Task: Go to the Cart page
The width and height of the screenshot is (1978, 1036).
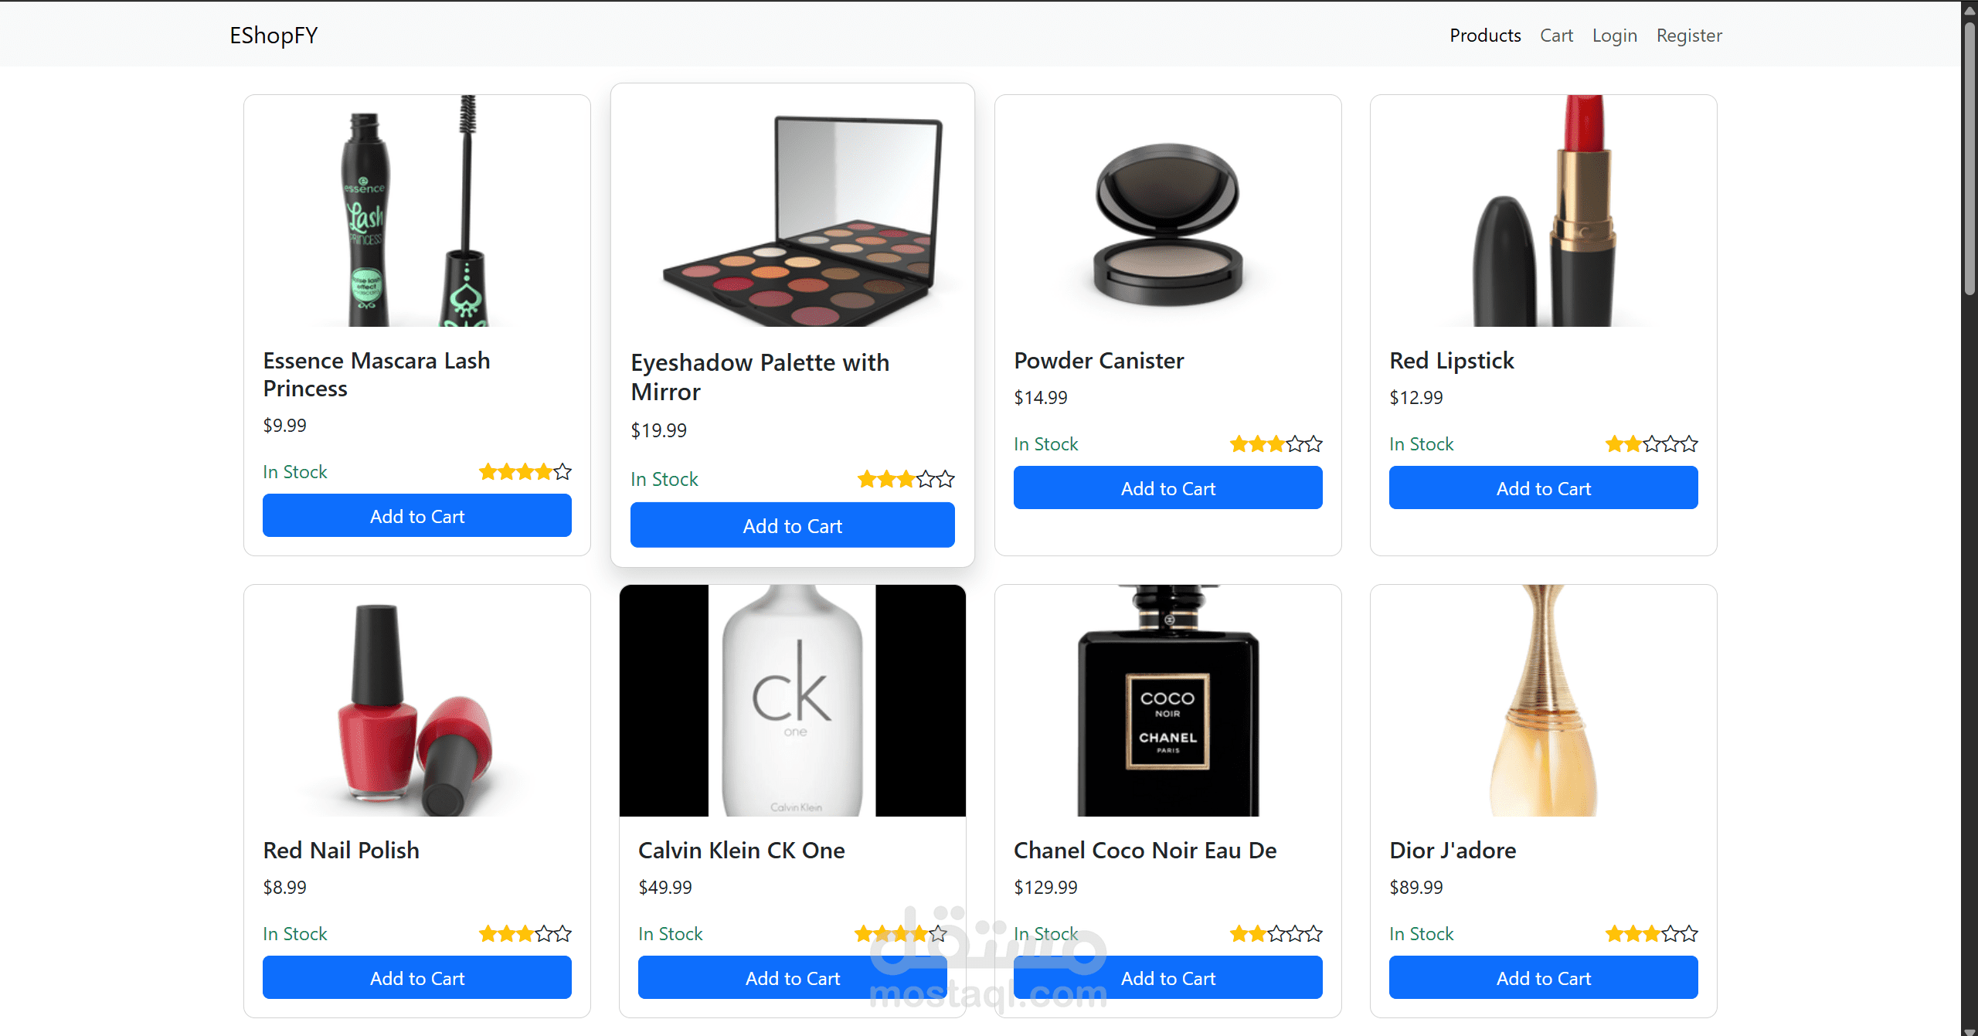Action: point(1556,36)
